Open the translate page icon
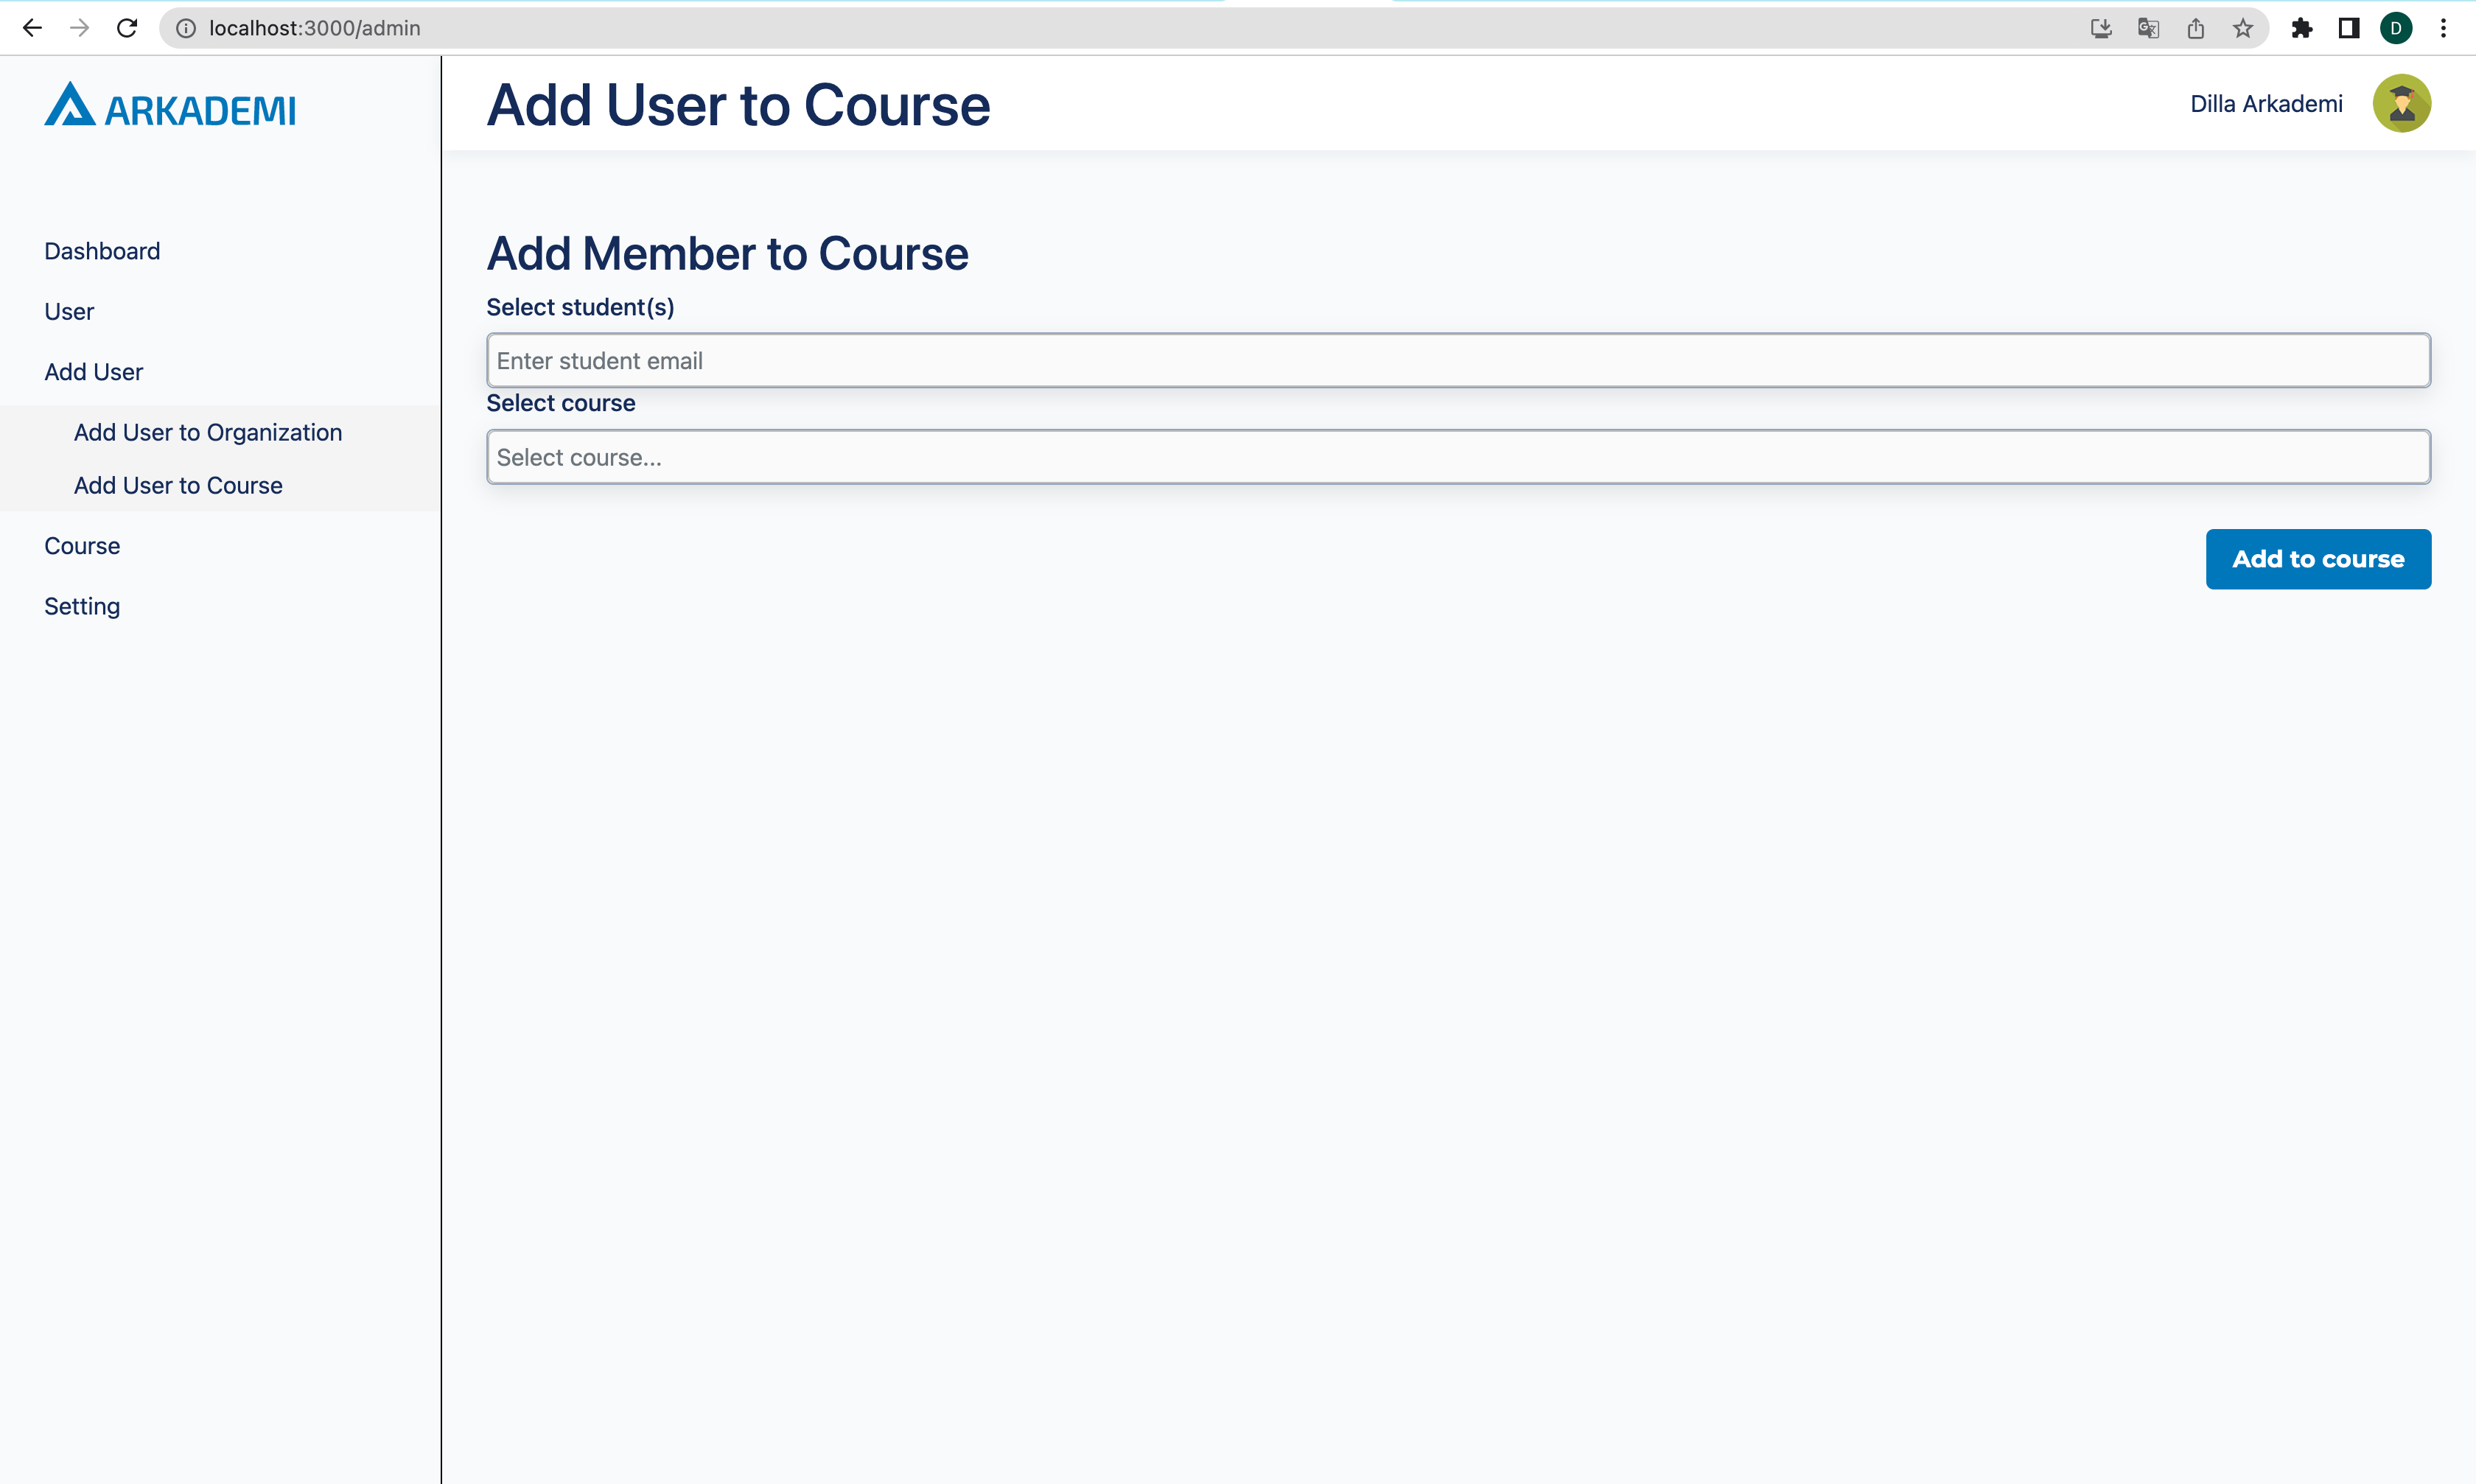Screen dimensions: 2476x1484 click(2148, 28)
